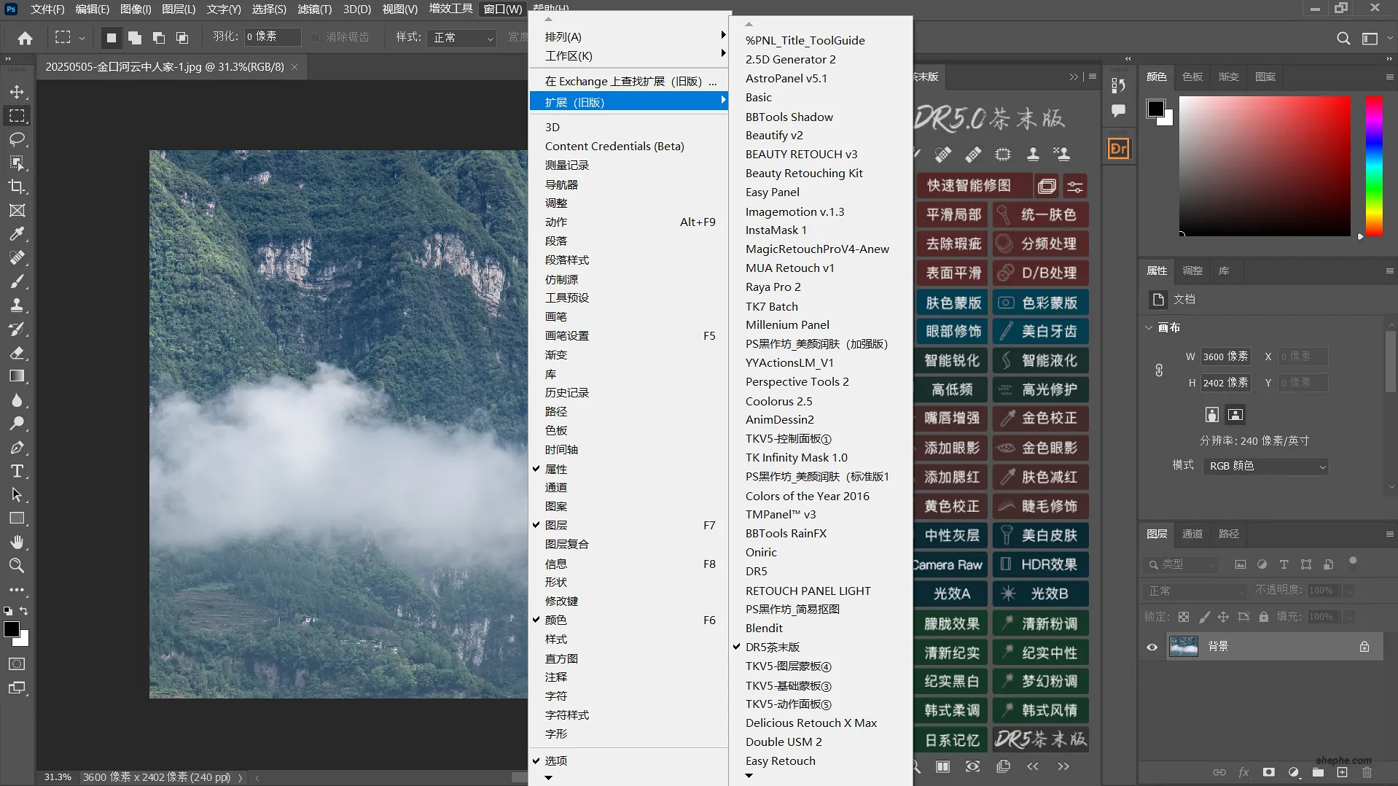Click the trash icon to delete the layer
Screen dimensions: 1398x786
tap(1367, 773)
